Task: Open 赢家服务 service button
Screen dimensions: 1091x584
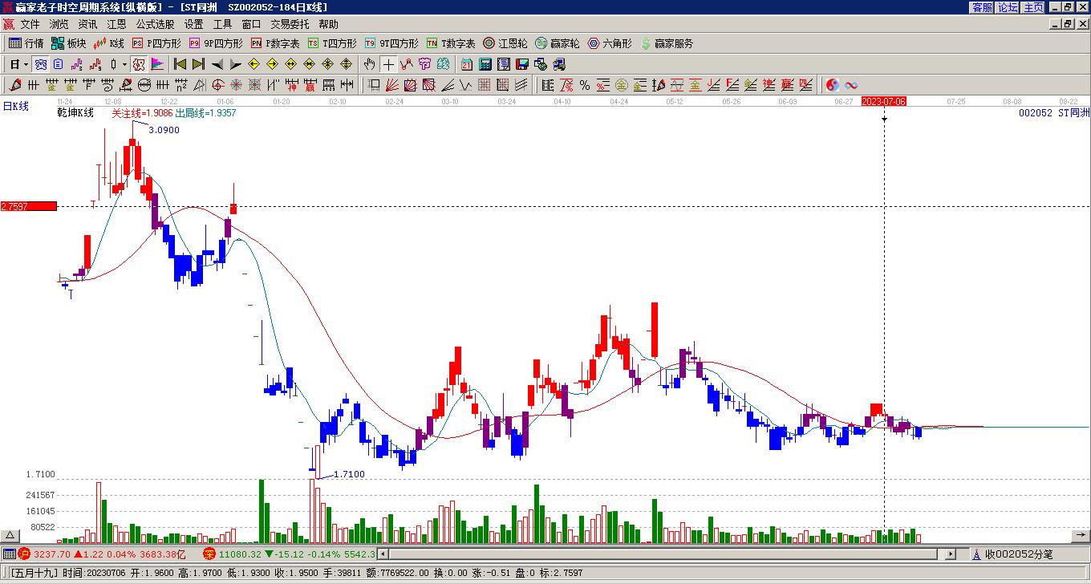Action: point(667,43)
